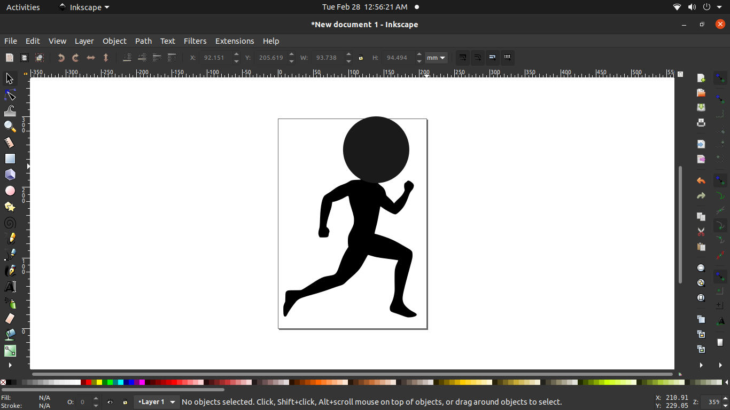Click the Undo icon on the right panel

(x=701, y=180)
